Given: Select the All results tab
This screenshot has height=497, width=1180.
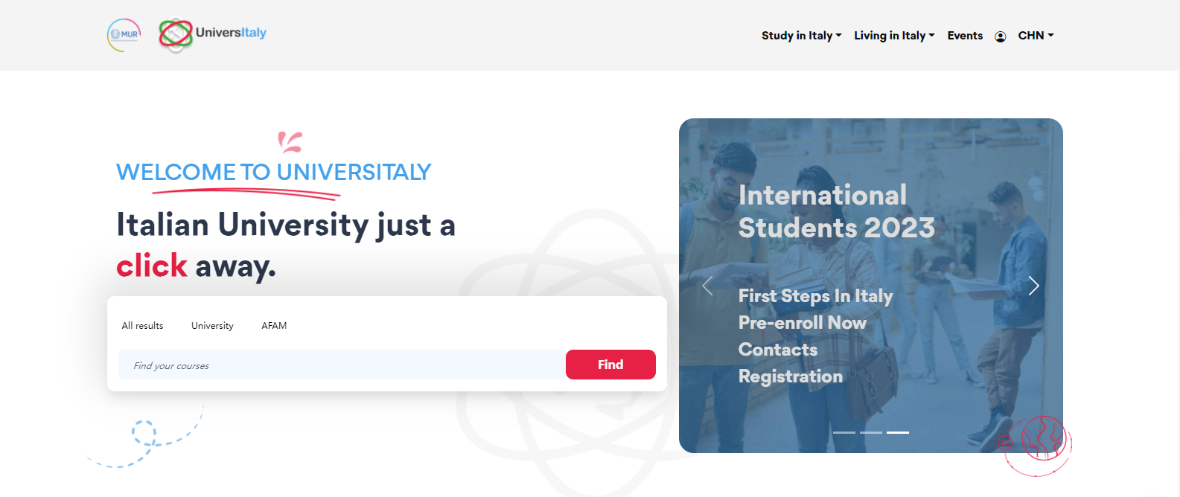Looking at the screenshot, I should (142, 326).
